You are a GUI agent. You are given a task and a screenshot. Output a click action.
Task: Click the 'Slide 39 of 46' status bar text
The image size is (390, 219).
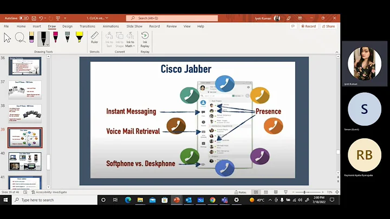click(10, 192)
